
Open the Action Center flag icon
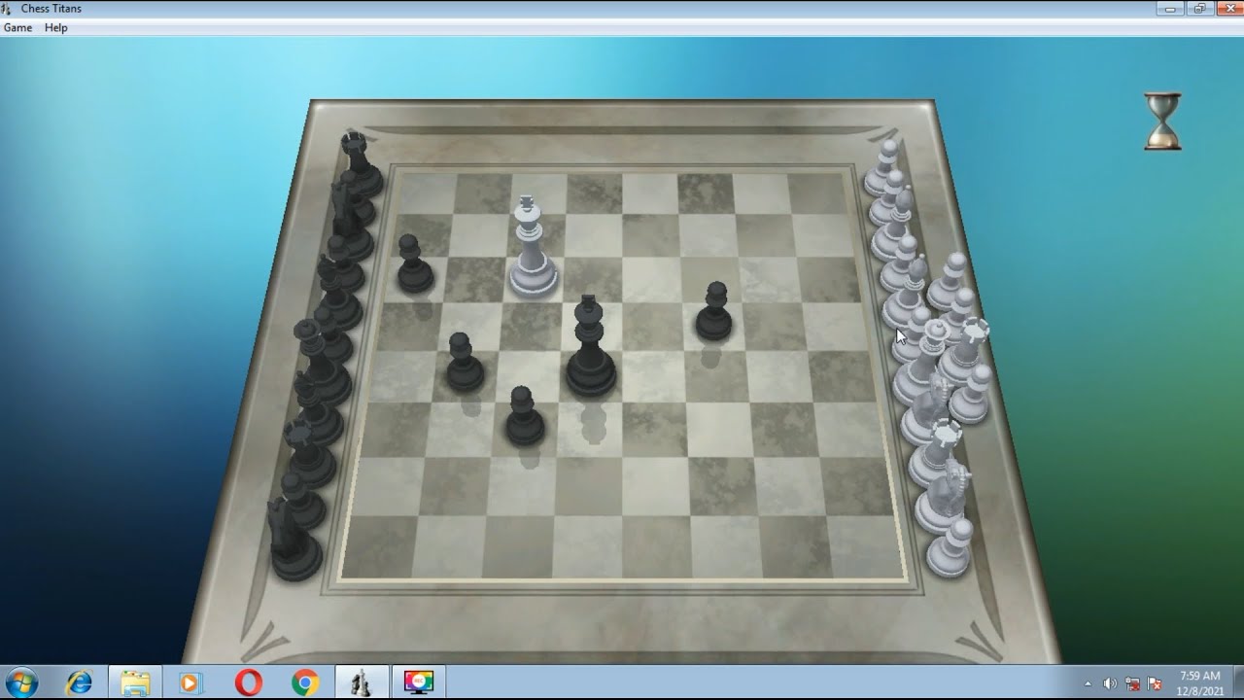coord(1155,683)
